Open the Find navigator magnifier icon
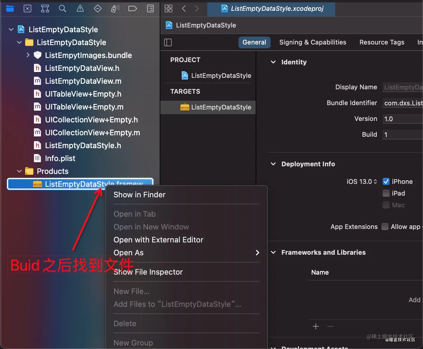This screenshot has width=423, height=349. coord(62,9)
